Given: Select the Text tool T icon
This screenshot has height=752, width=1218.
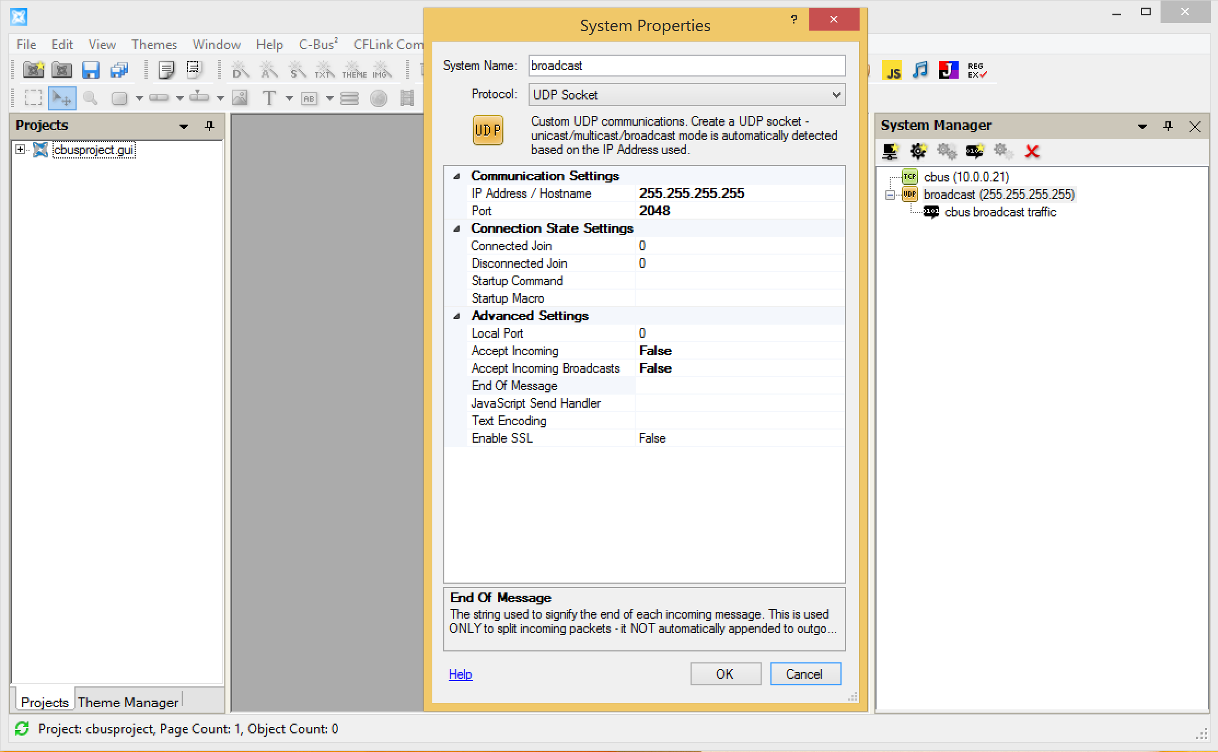Looking at the screenshot, I should click(x=269, y=98).
